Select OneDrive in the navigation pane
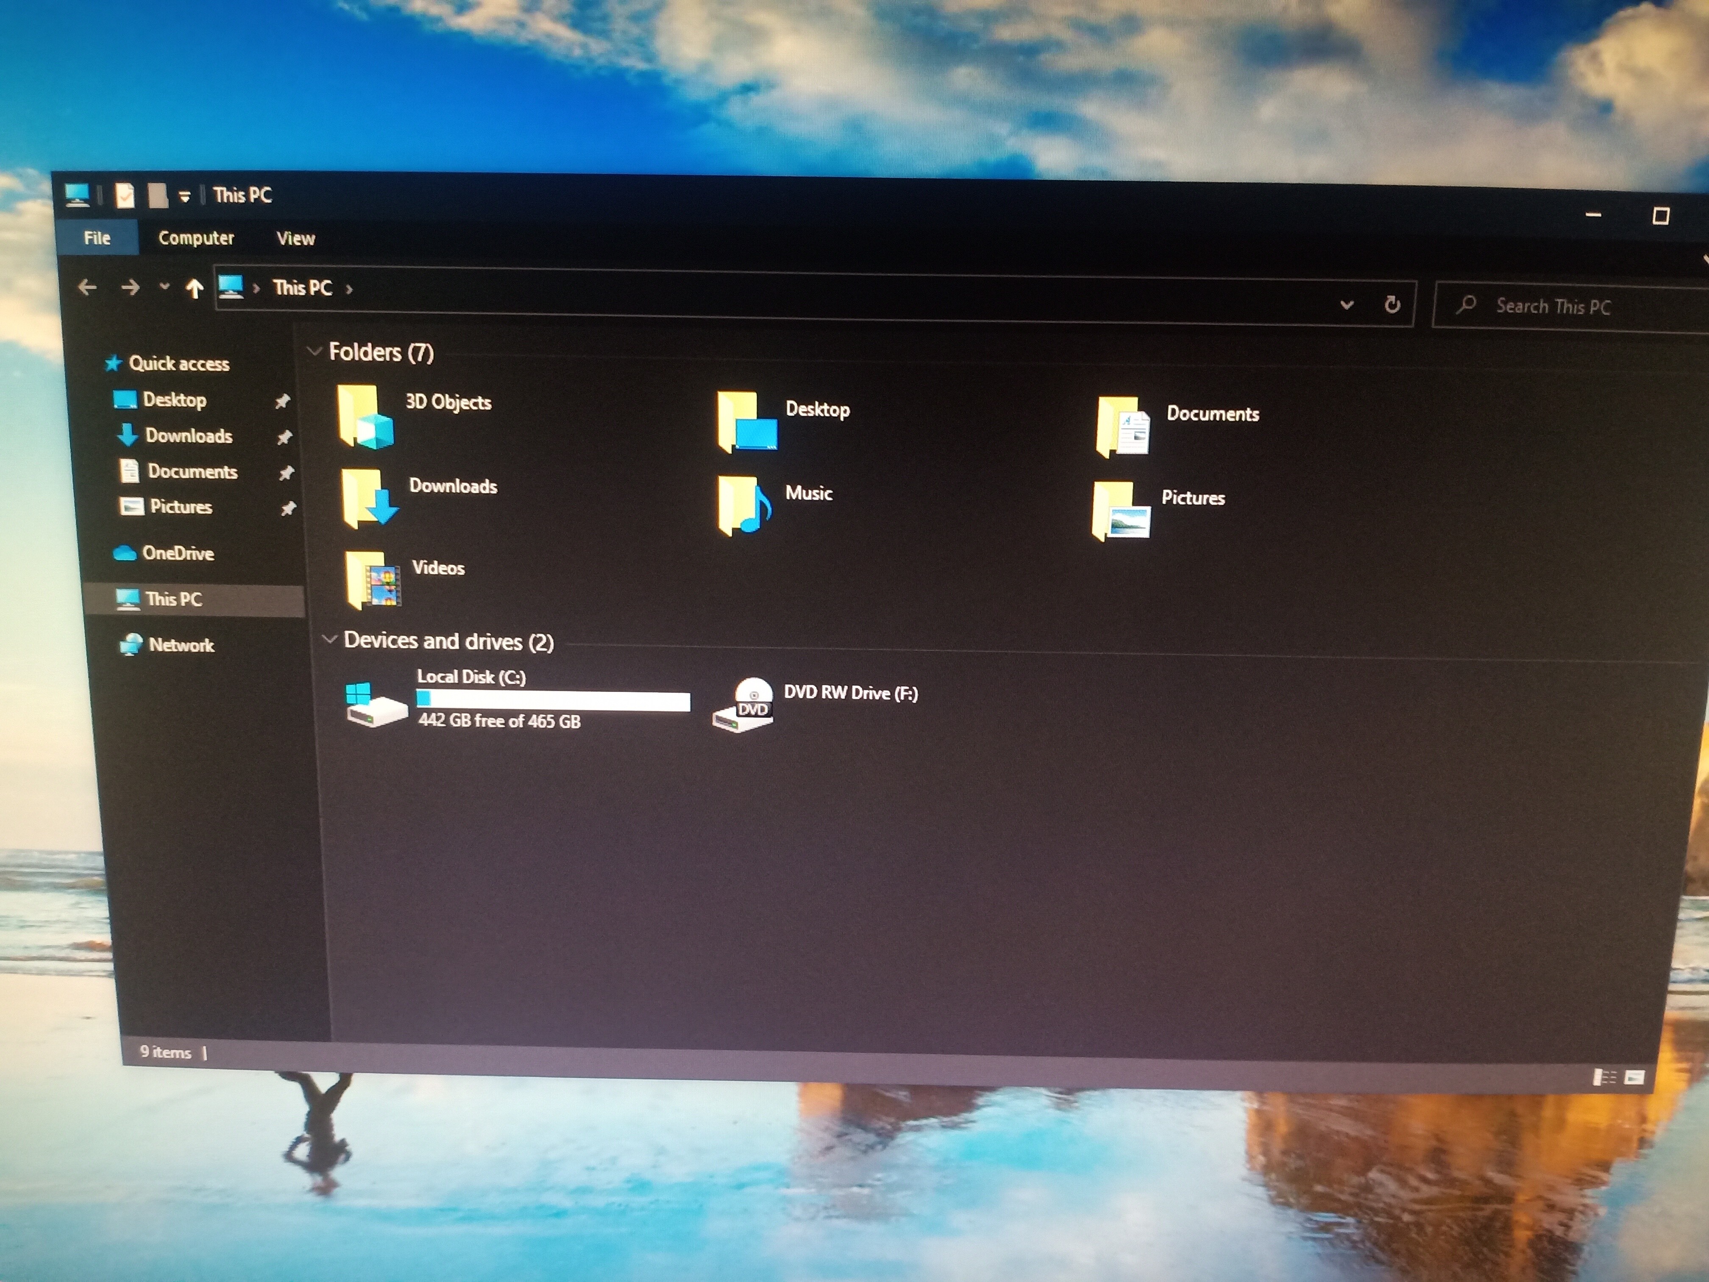Viewport: 1709px width, 1282px height. pyautogui.click(x=177, y=553)
